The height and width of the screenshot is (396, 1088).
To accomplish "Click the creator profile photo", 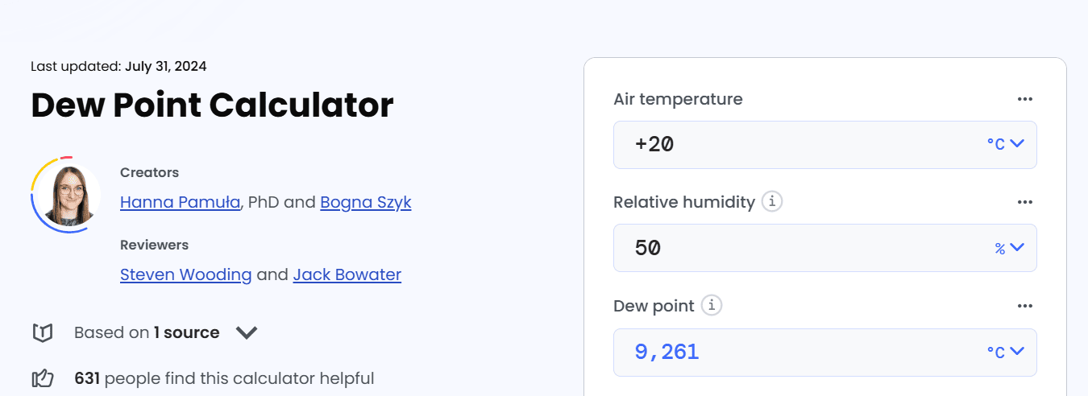I will (68, 195).
